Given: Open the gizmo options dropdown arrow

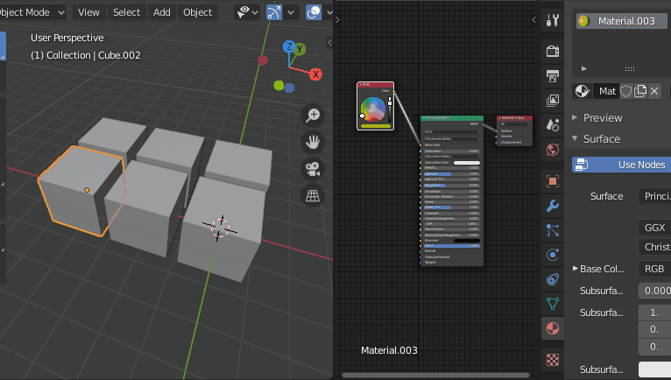Looking at the screenshot, I should 291,12.
